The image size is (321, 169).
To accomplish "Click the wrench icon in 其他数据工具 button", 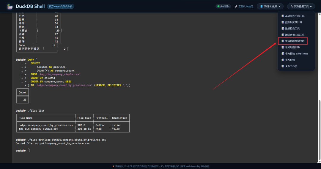I will [x=292, y=6].
